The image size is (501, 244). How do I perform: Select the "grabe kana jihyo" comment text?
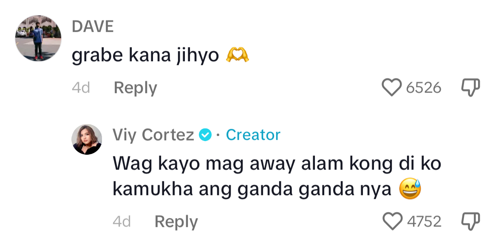145,56
